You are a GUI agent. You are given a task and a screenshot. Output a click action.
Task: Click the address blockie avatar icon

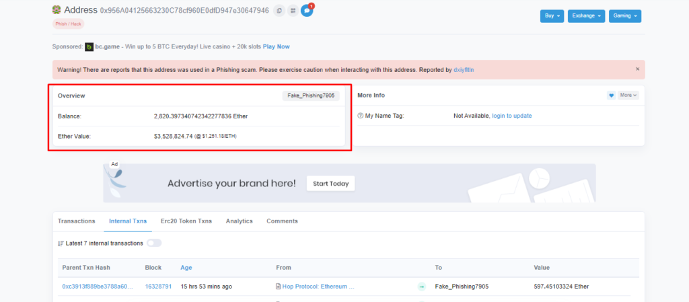coord(57,10)
